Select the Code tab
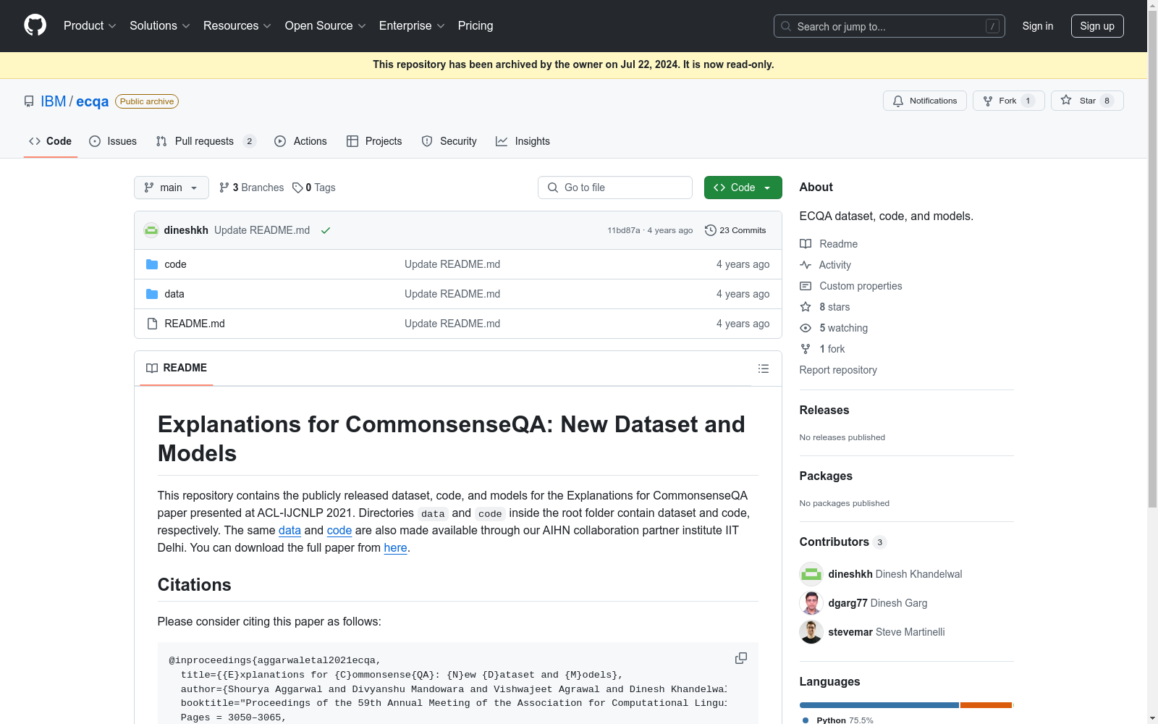This screenshot has height=724, width=1158. pos(51,141)
